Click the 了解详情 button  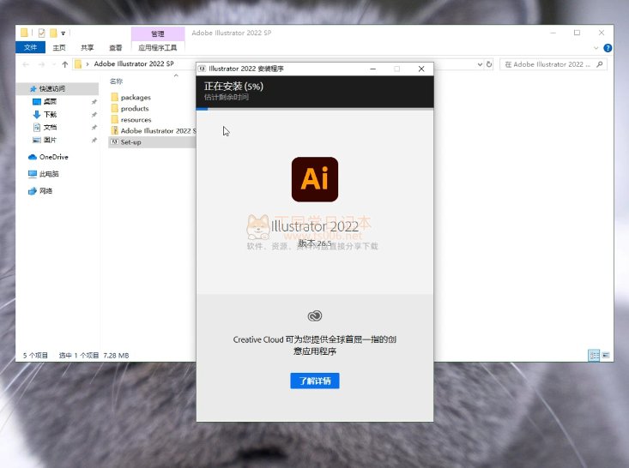point(314,381)
